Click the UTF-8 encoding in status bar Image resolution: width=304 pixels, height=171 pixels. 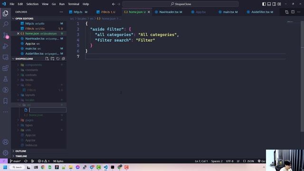point(229,161)
